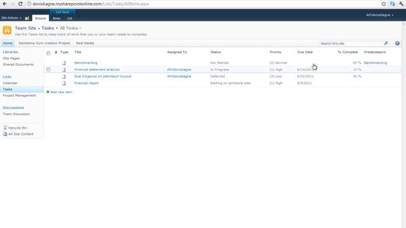
Task: Open Shared Documents in sidebar
Action: click(x=18, y=65)
